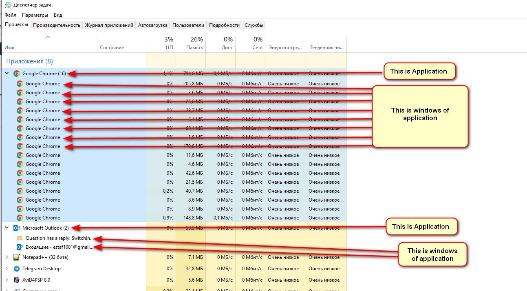The image size is (527, 291).
Task: Click Chrome icon in the 170,8 МБ row
Action: coord(20,146)
